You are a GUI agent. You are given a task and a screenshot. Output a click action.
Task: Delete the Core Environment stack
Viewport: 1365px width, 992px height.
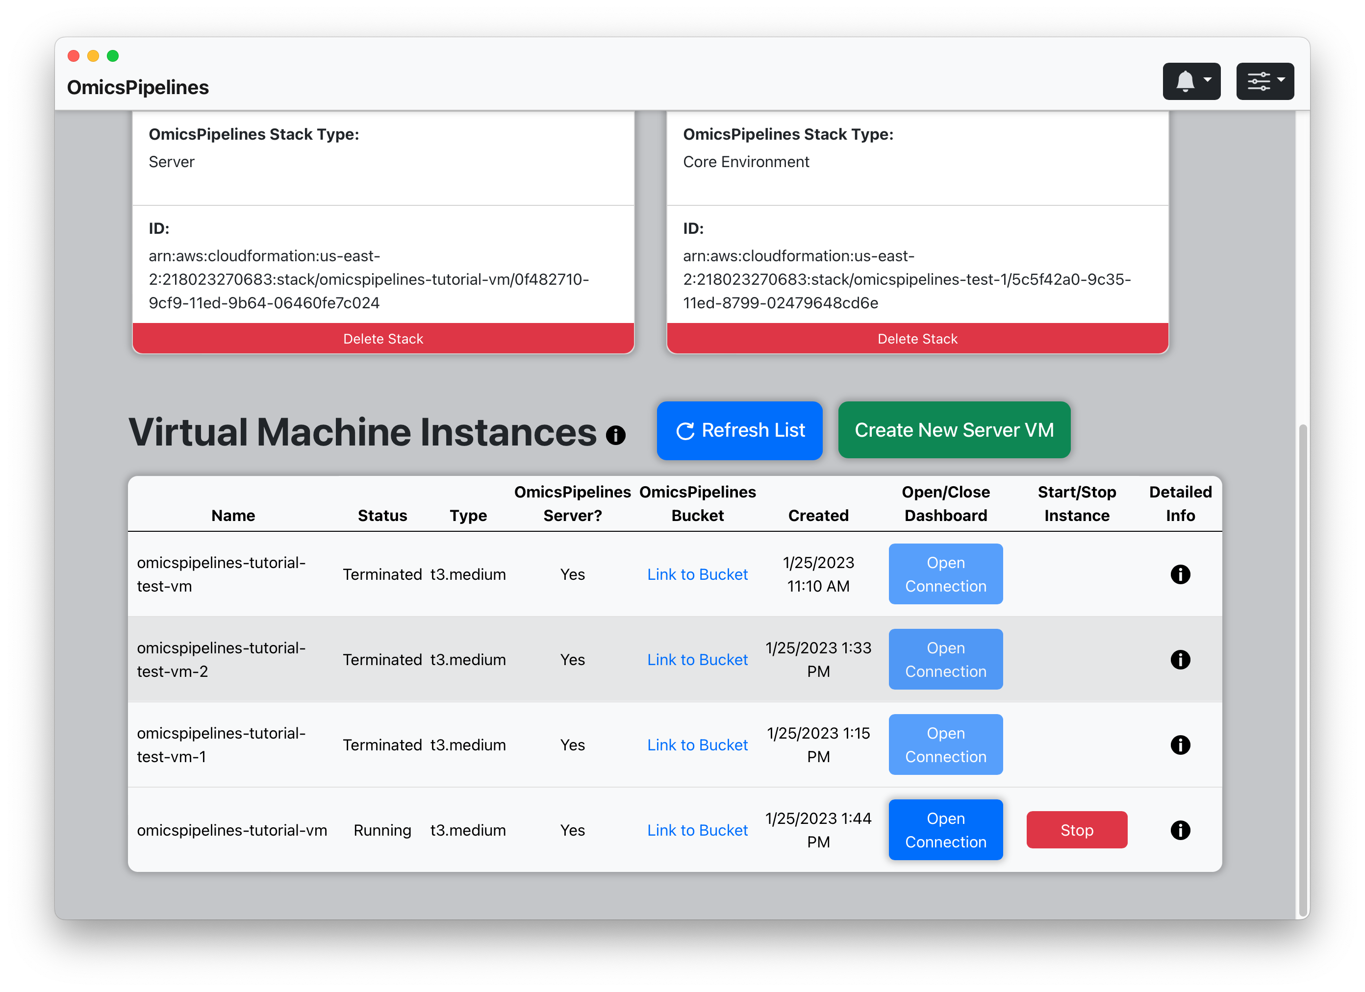tap(917, 339)
